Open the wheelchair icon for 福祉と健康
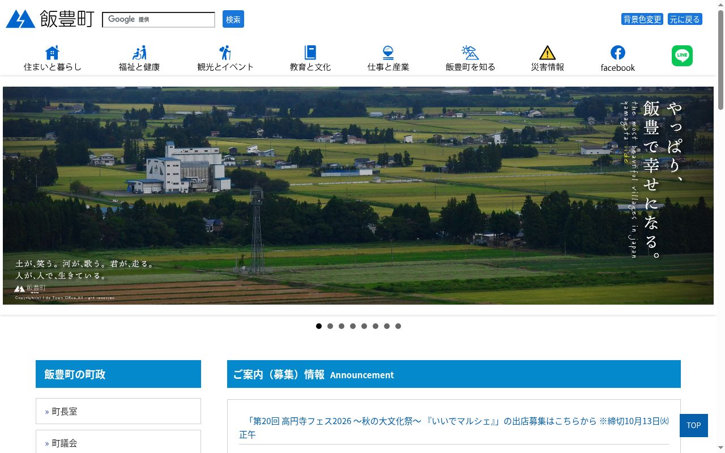This screenshot has width=725, height=453. (x=139, y=53)
